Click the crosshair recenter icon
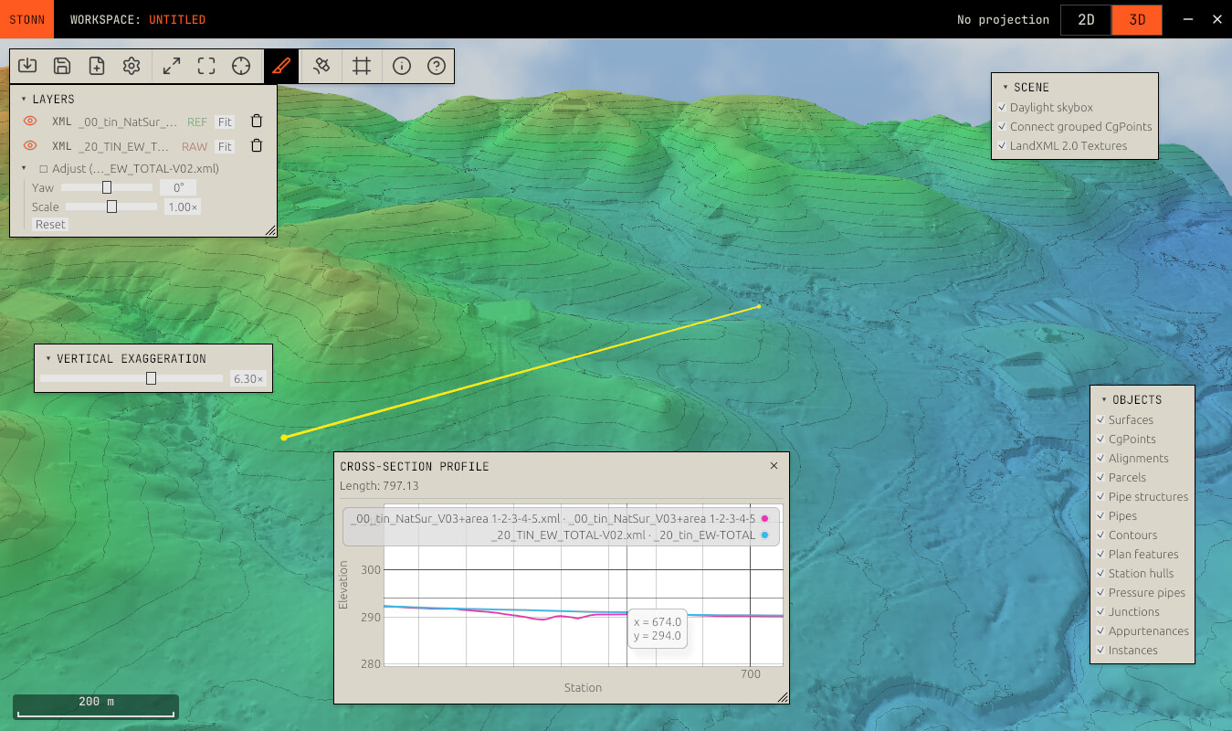 (241, 66)
